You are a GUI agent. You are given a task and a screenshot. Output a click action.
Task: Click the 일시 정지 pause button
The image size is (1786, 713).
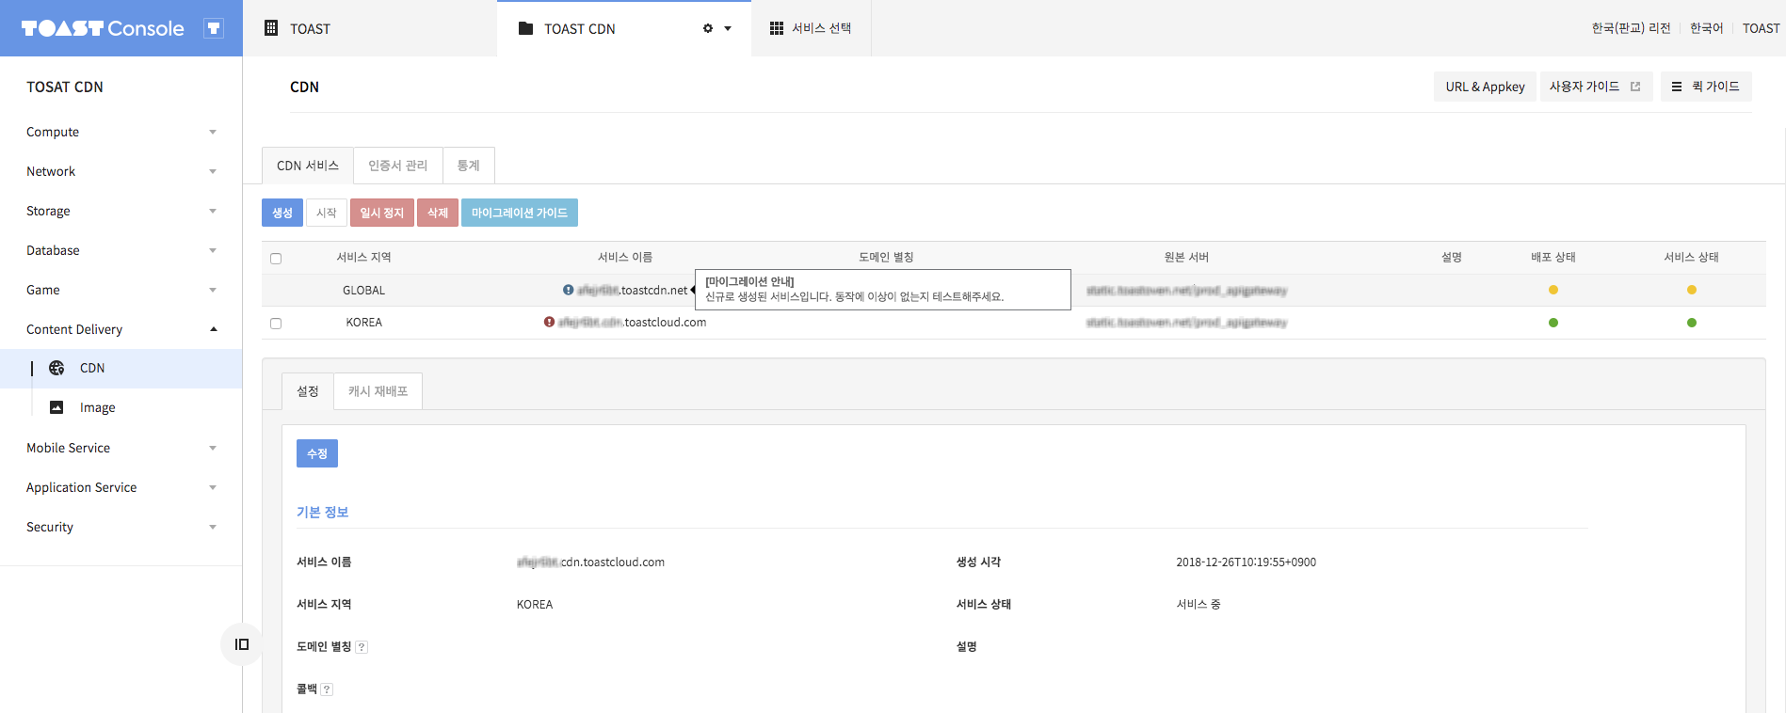[382, 213]
